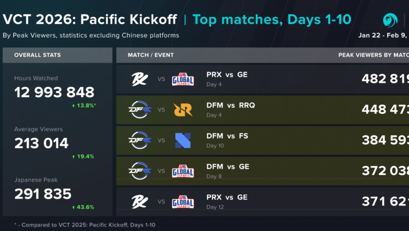Select the Rex Regum Qeon logo
The height and width of the screenshot is (231, 409).
tap(183, 109)
